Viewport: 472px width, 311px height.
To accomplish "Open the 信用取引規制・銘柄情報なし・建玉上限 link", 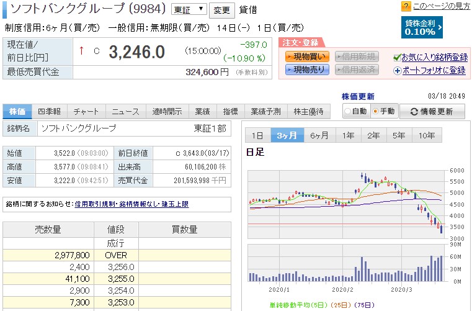I will 131,204.
